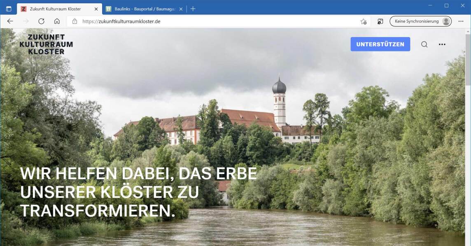Open the website search icon
The width and height of the screenshot is (471, 246).
tap(424, 44)
